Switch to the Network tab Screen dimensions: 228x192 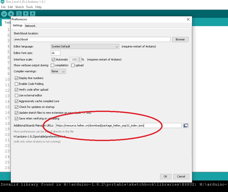30,26
